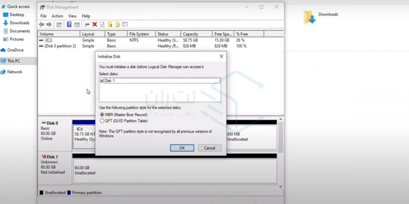Open the Downloads folder icon on the right

[x=310, y=18]
